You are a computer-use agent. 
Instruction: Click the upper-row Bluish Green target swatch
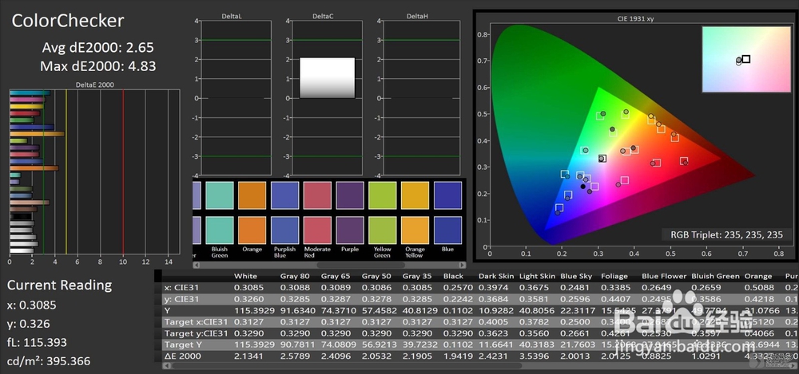click(x=220, y=195)
